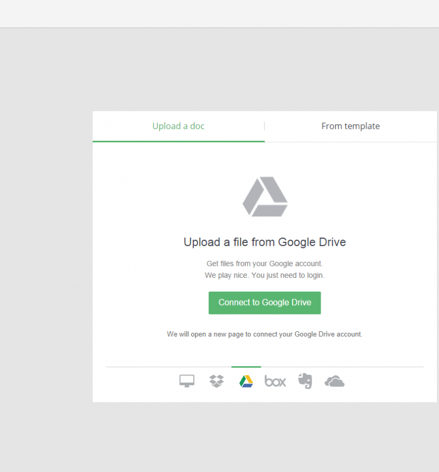Choose the Dropbox source icon
439x472 pixels.
point(216,381)
